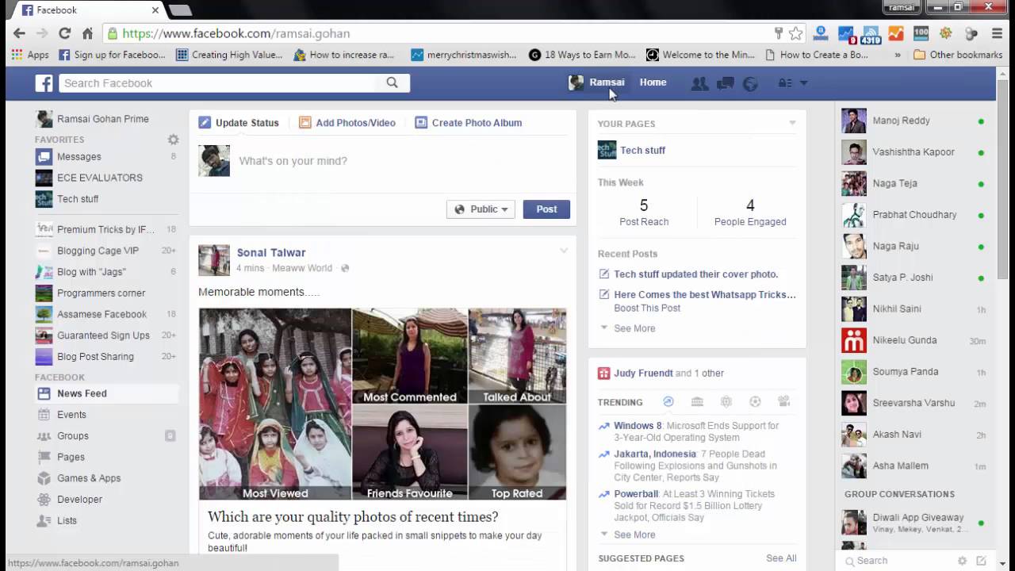The height and width of the screenshot is (571, 1015).
Task: Click the browser address bar URL
Action: click(x=236, y=33)
